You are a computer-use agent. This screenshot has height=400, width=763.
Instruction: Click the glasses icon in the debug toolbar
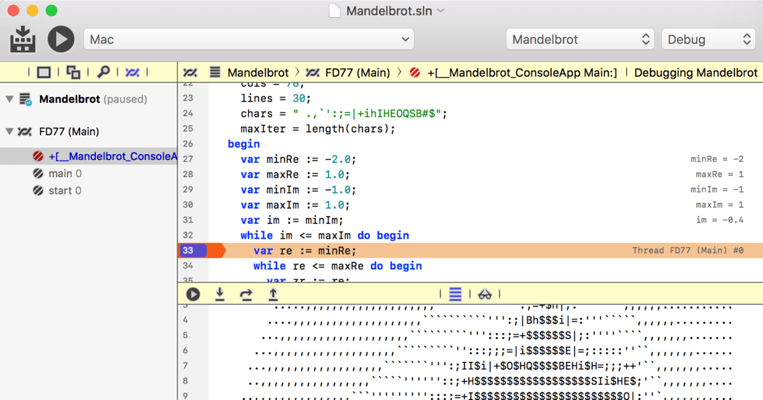(485, 294)
